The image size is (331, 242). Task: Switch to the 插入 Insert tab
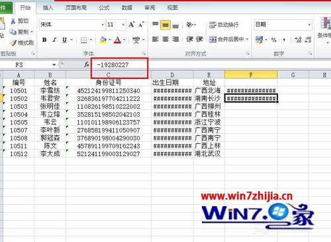[48, 8]
